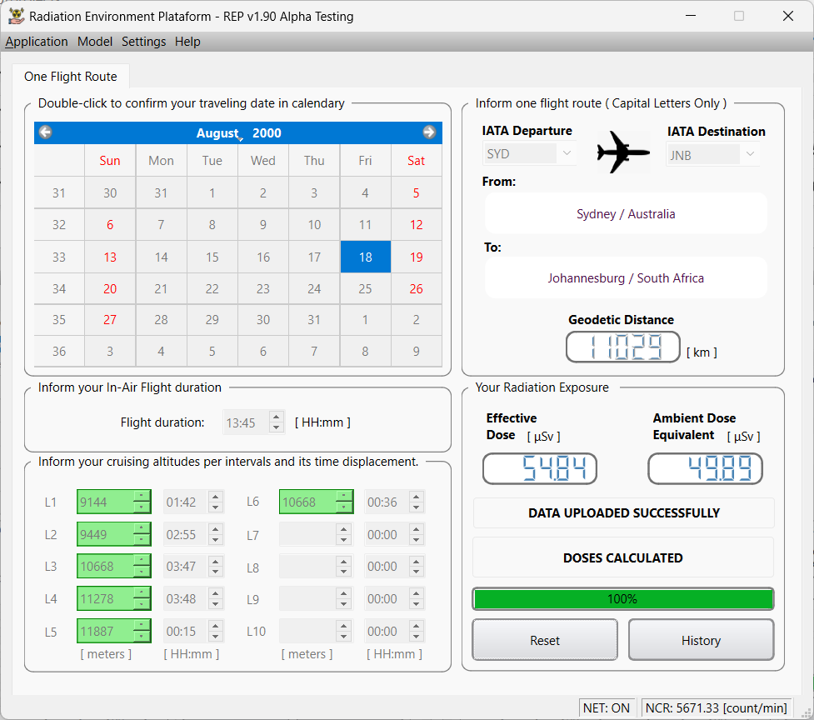The width and height of the screenshot is (814, 720).
Task: Increase L10 time displacement with up arrow
Action: click(417, 626)
